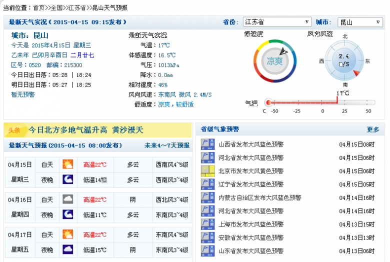Open 内蒙古自治区发布大风蓝色预警 alert
Viewport: 390px width, 262px height.
tap(260, 198)
